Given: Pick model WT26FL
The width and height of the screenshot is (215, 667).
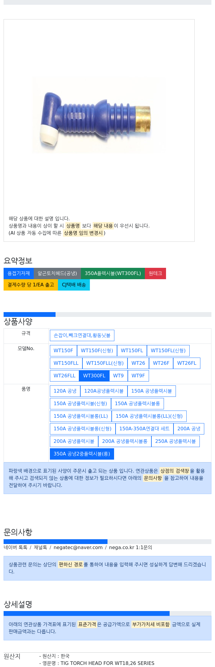Looking at the screenshot, I should point(187,363).
